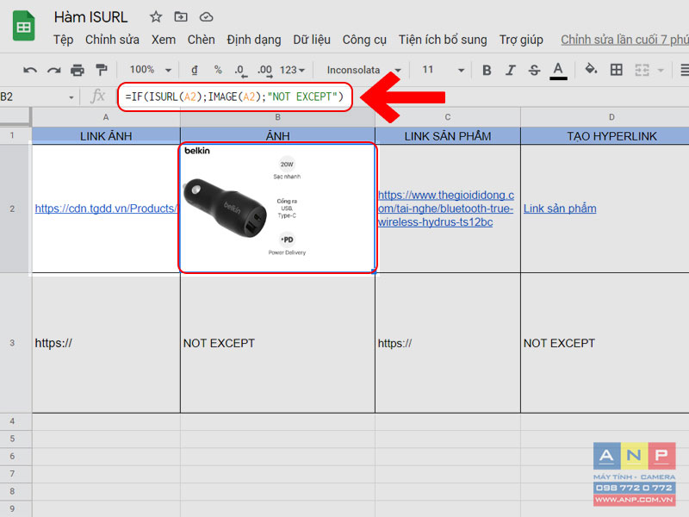
Task: Click the TẠO HYPERLINK header cell
Action: 605,136
